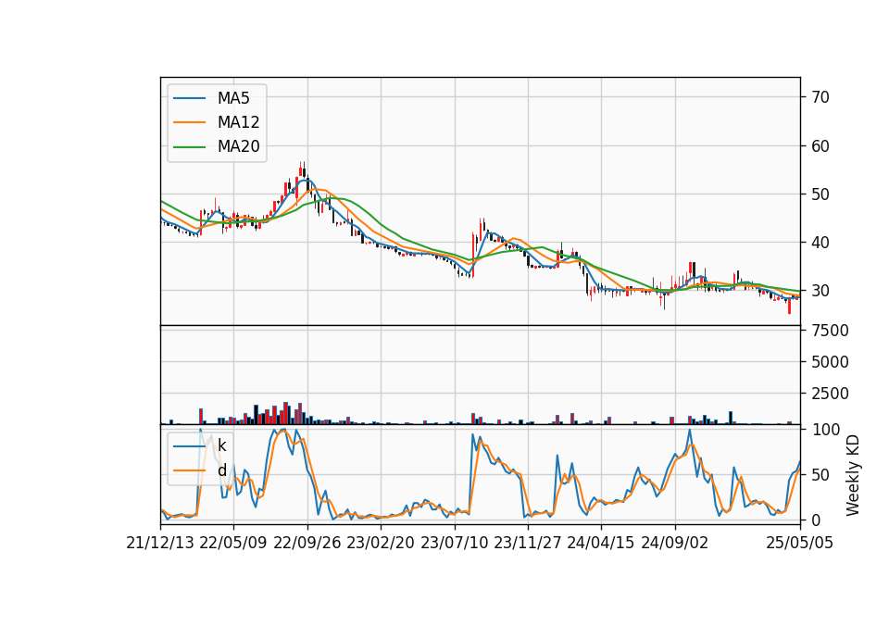Screen dimensions: 889x639
Task: Click the volume axis label 5000
Action: tap(830, 362)
